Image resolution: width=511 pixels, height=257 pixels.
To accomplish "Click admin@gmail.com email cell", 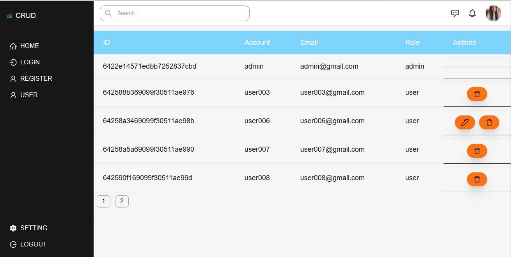I will (329, 66).
